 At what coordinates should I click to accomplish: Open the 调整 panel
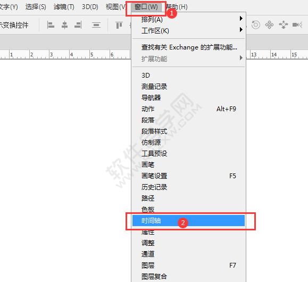point(188,243)
